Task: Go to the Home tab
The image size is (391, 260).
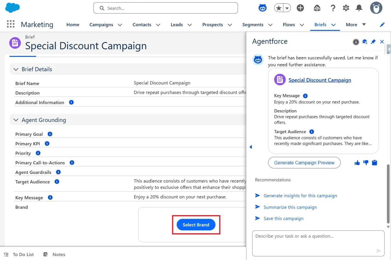Action: tap(73, 24)
